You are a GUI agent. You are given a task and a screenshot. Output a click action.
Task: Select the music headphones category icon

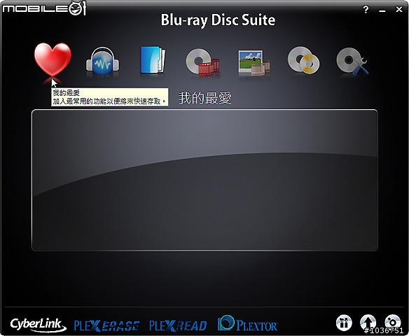102,62
